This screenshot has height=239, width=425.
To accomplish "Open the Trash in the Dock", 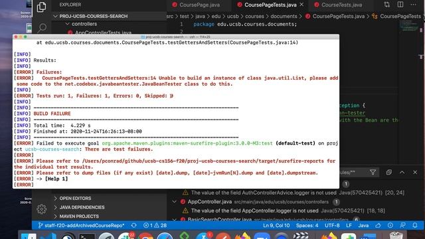I will click(x=396, y=236).
